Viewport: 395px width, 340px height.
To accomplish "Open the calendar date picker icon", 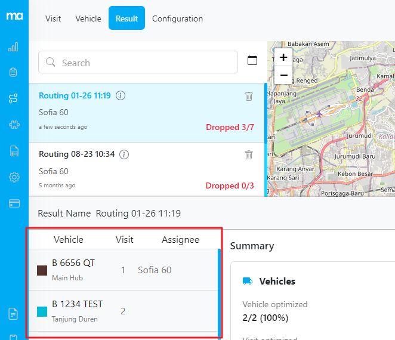I will (x=252, y=60).
